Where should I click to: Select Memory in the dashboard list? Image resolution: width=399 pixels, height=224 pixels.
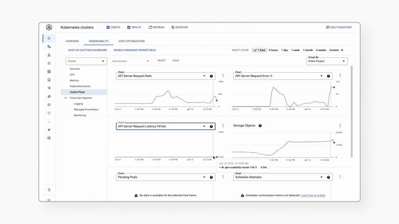click(74, 80)
